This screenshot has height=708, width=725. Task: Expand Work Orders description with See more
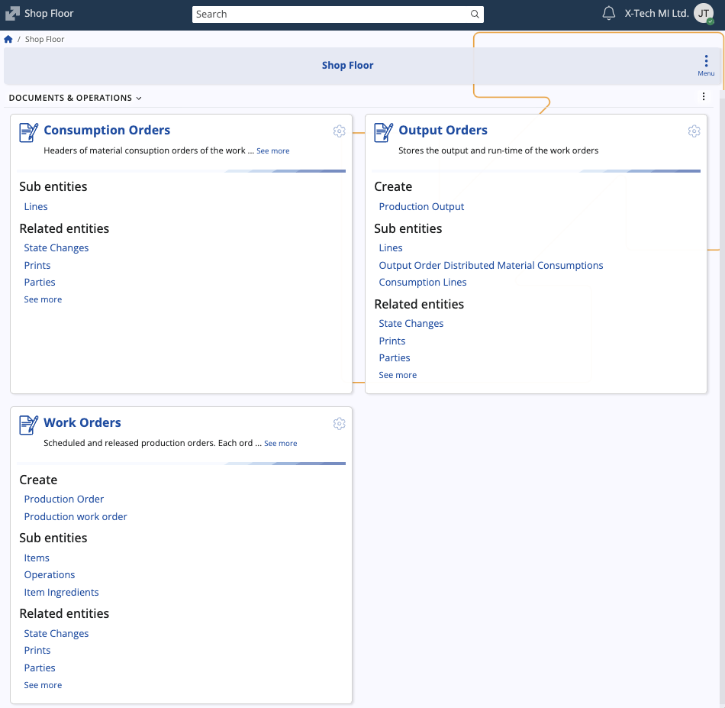tap(280, 444)
